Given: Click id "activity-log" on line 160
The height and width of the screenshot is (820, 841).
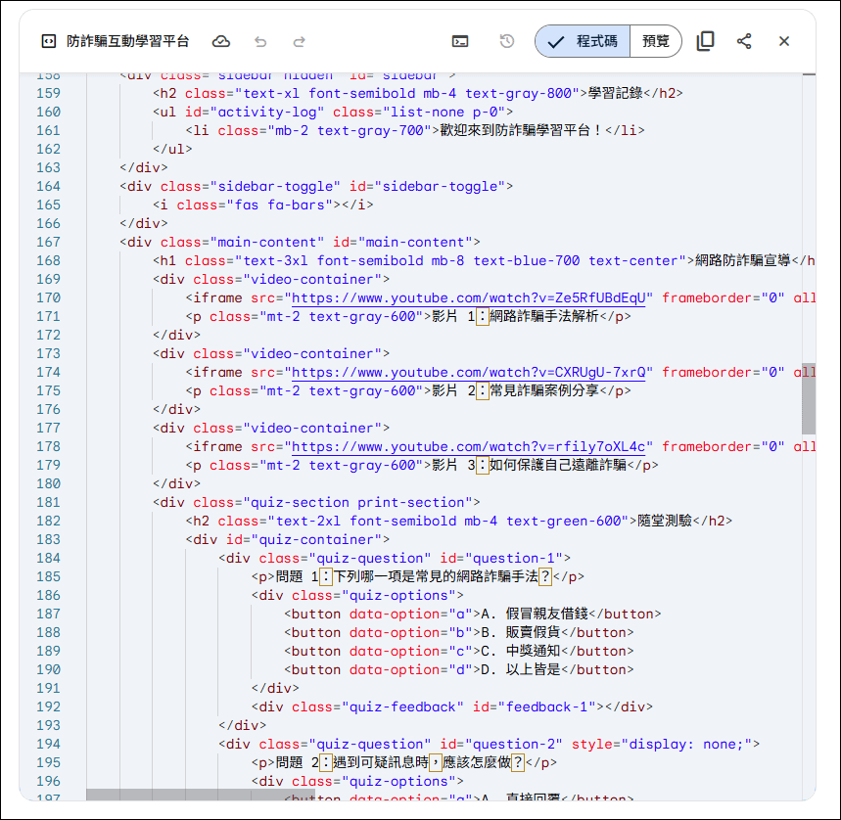Looking at the screenshot, I should [x=267, y=112].
